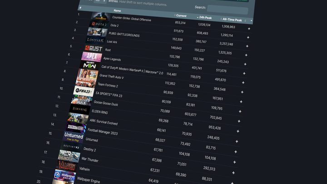
Task: Expand the Dota 2 row plus
Action: 248,38
